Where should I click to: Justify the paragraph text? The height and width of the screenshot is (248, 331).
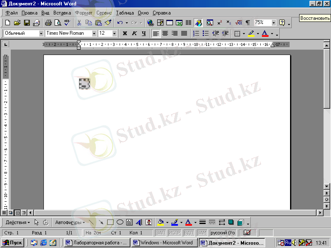(x=184, y=33)
